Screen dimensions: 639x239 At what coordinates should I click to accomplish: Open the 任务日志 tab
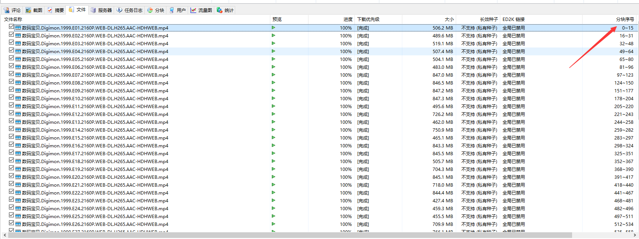(x=129, y=10)
